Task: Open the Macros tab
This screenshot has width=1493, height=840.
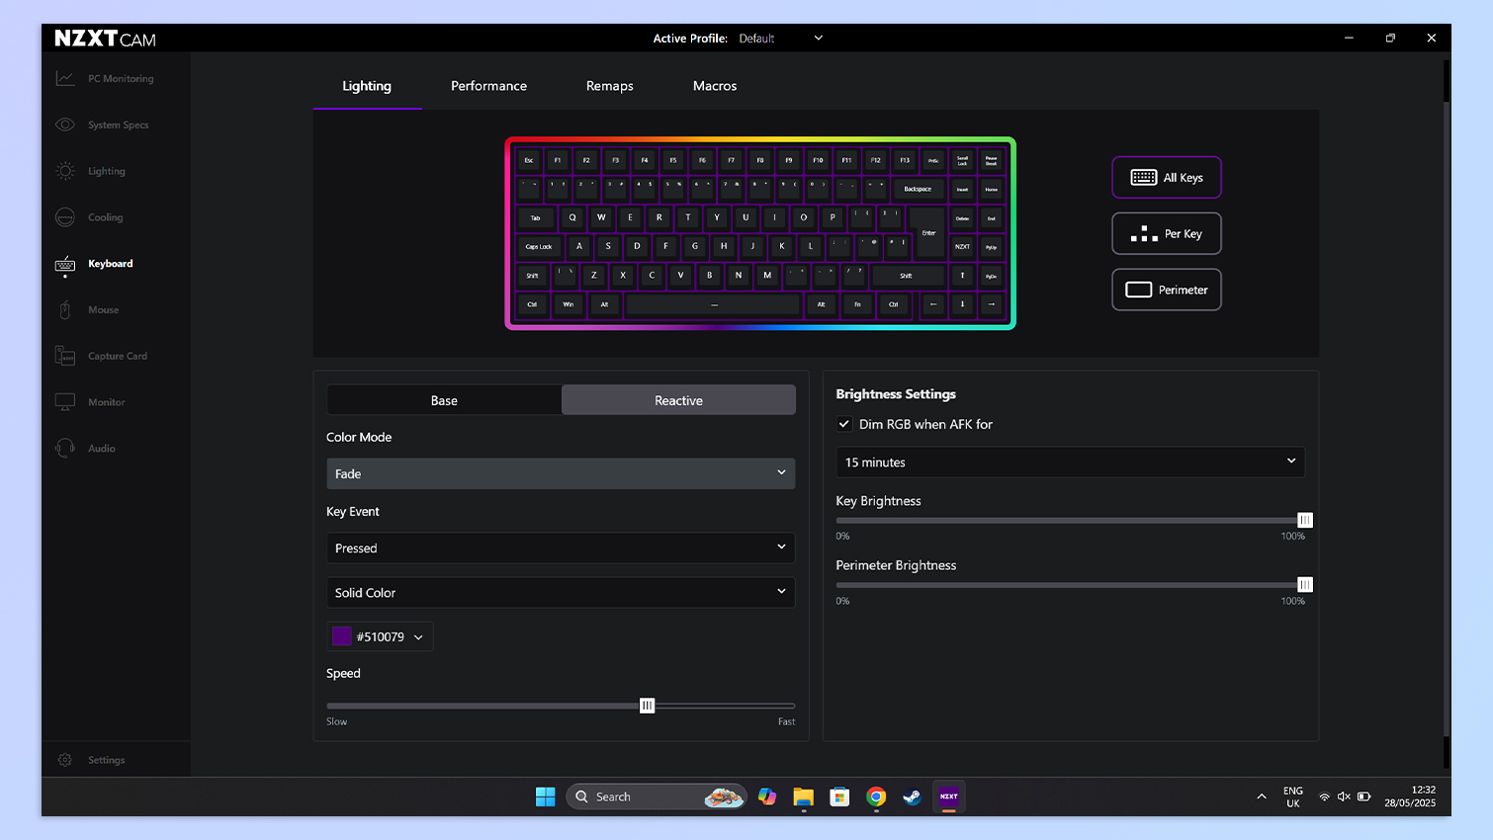Action: (x=714, y=86)
